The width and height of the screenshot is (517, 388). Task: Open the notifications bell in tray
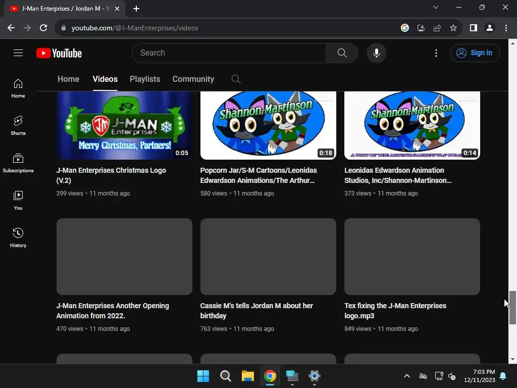503,376
